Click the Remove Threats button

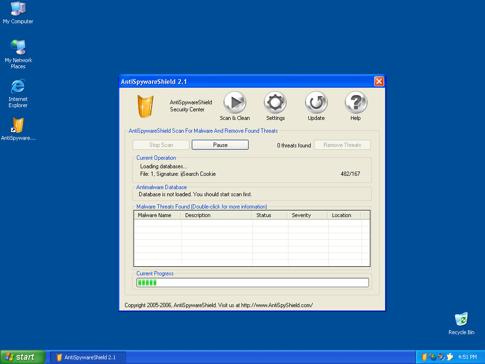(342, 145)
